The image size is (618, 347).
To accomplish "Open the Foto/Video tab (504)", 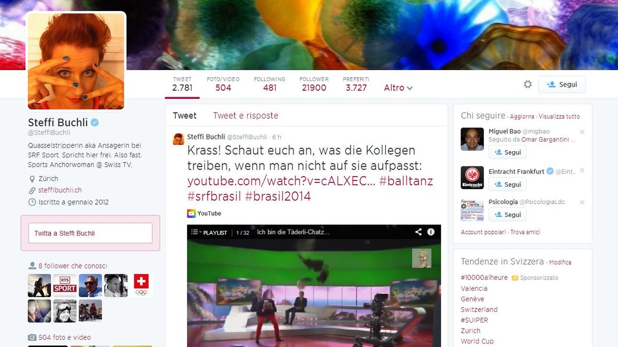I will 223,84.
